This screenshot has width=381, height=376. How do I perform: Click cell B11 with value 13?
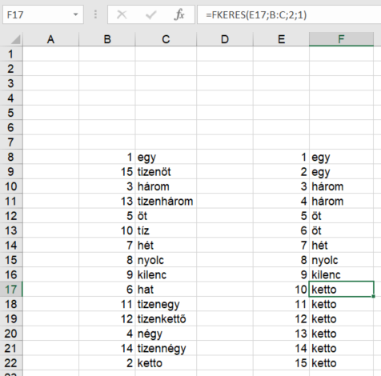coord(107,201)
